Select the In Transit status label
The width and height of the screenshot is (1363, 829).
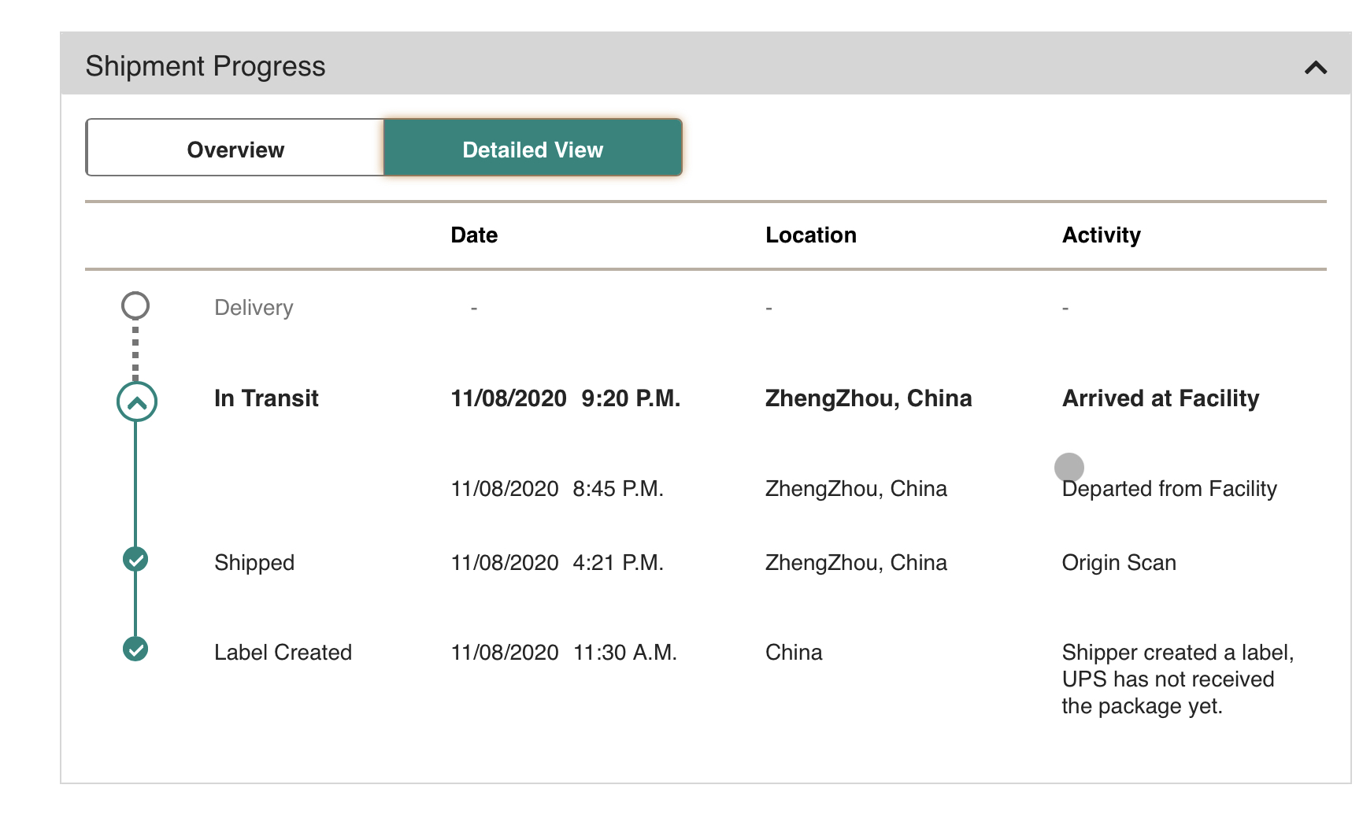pos(266,398)
